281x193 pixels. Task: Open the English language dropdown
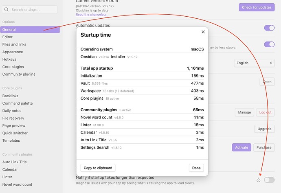click(254, 63)
